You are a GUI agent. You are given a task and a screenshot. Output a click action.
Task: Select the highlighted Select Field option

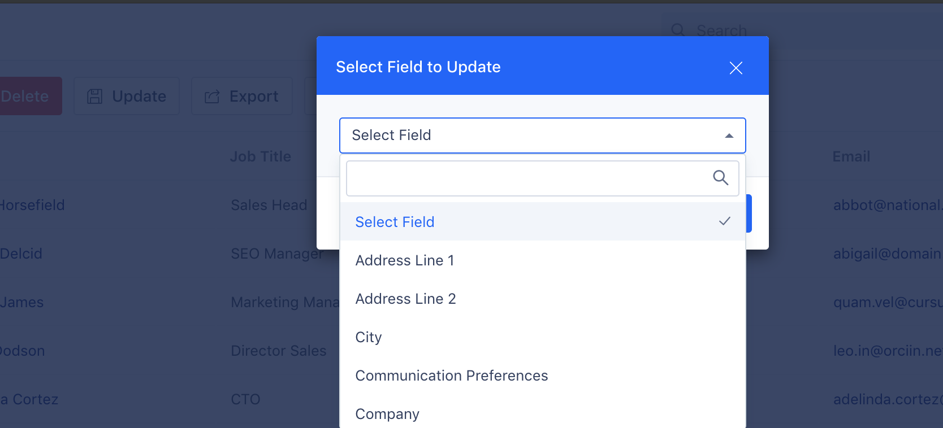[543, 221]
